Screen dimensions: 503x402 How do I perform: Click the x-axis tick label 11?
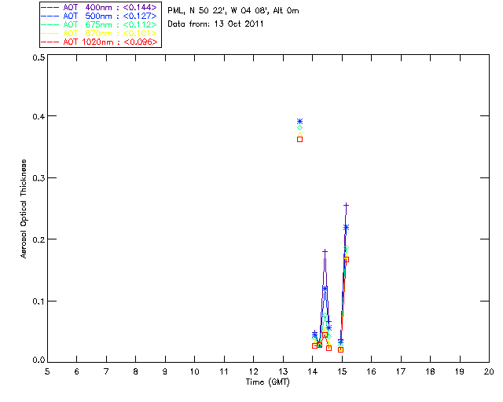[x=224, y=371]
